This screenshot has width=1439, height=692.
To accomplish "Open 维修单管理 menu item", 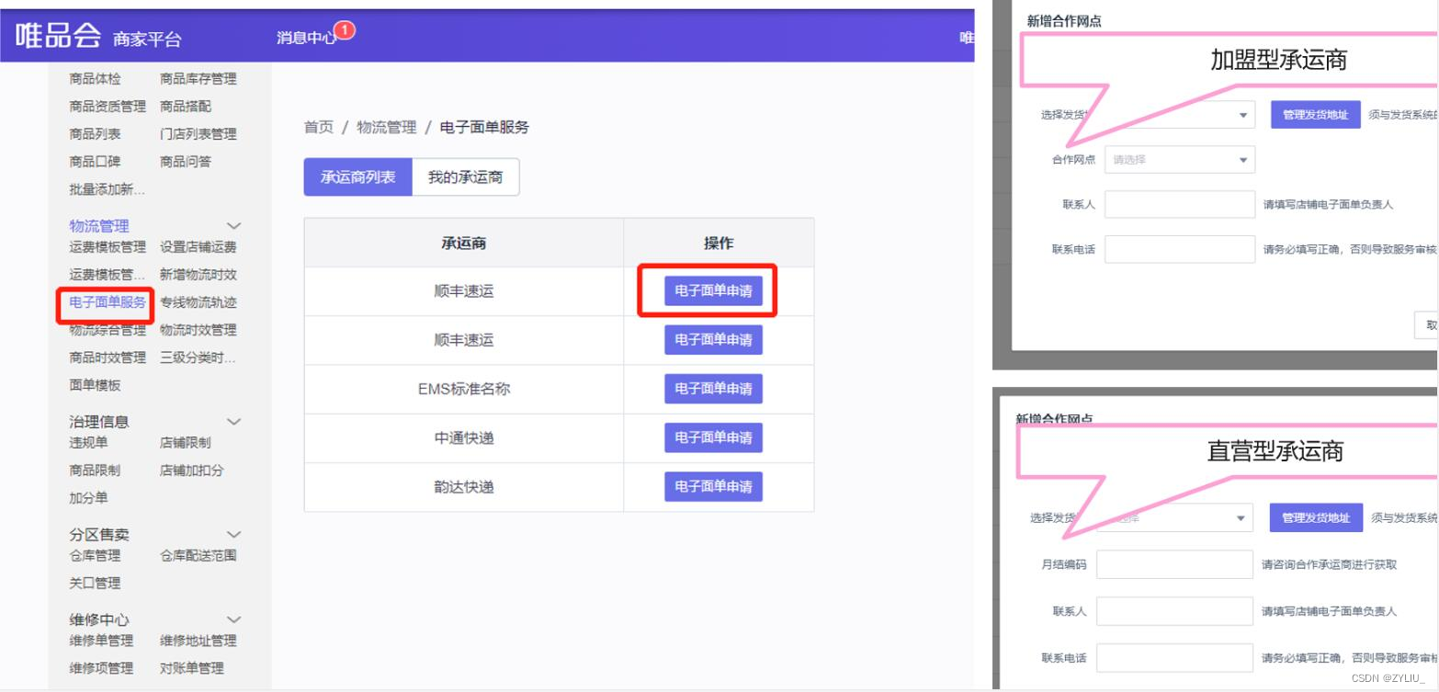I will tap(101, 641).
